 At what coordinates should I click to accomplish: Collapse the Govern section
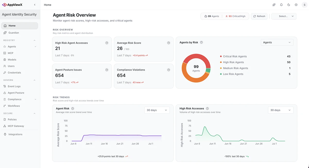point(35,80)
